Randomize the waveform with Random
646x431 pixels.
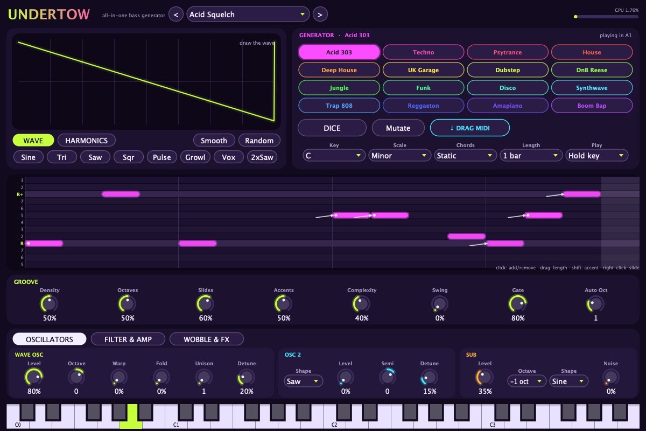259,141
